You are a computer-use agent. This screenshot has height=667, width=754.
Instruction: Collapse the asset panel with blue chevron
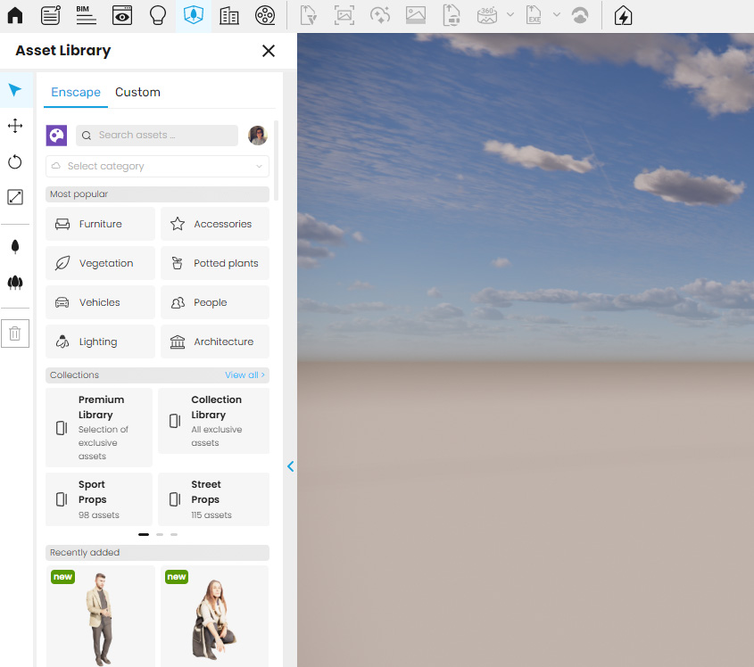[x=290, y=466]
